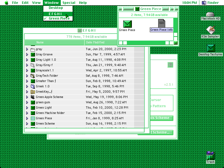Open the Apple menu
The width and height of the screenshot is (224, 168).
6,3
